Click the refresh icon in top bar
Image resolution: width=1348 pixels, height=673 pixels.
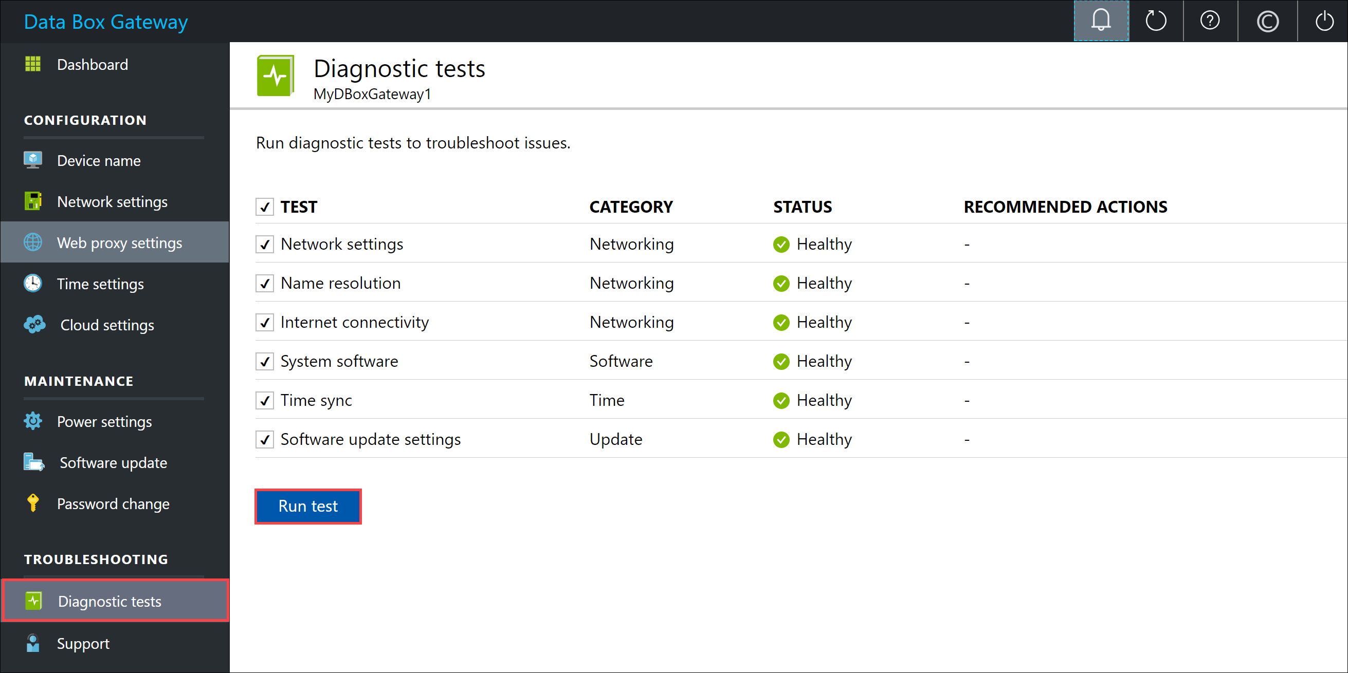pyautogui.click(x=1155, y=21)
